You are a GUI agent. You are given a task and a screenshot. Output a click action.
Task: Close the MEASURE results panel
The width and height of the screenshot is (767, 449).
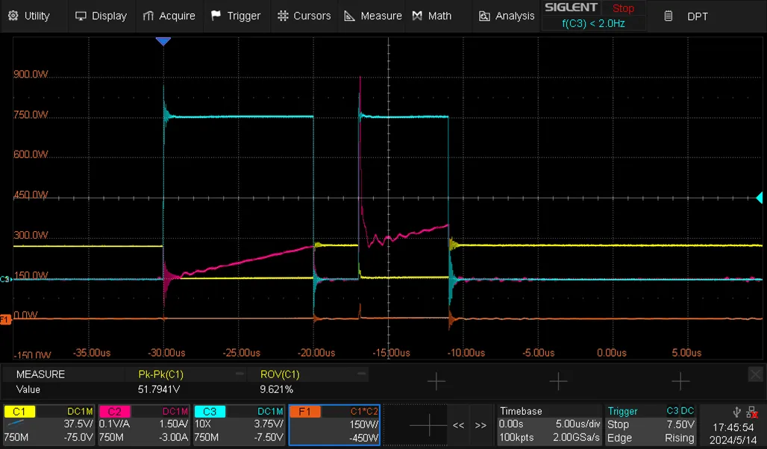[x=756, y=374]
